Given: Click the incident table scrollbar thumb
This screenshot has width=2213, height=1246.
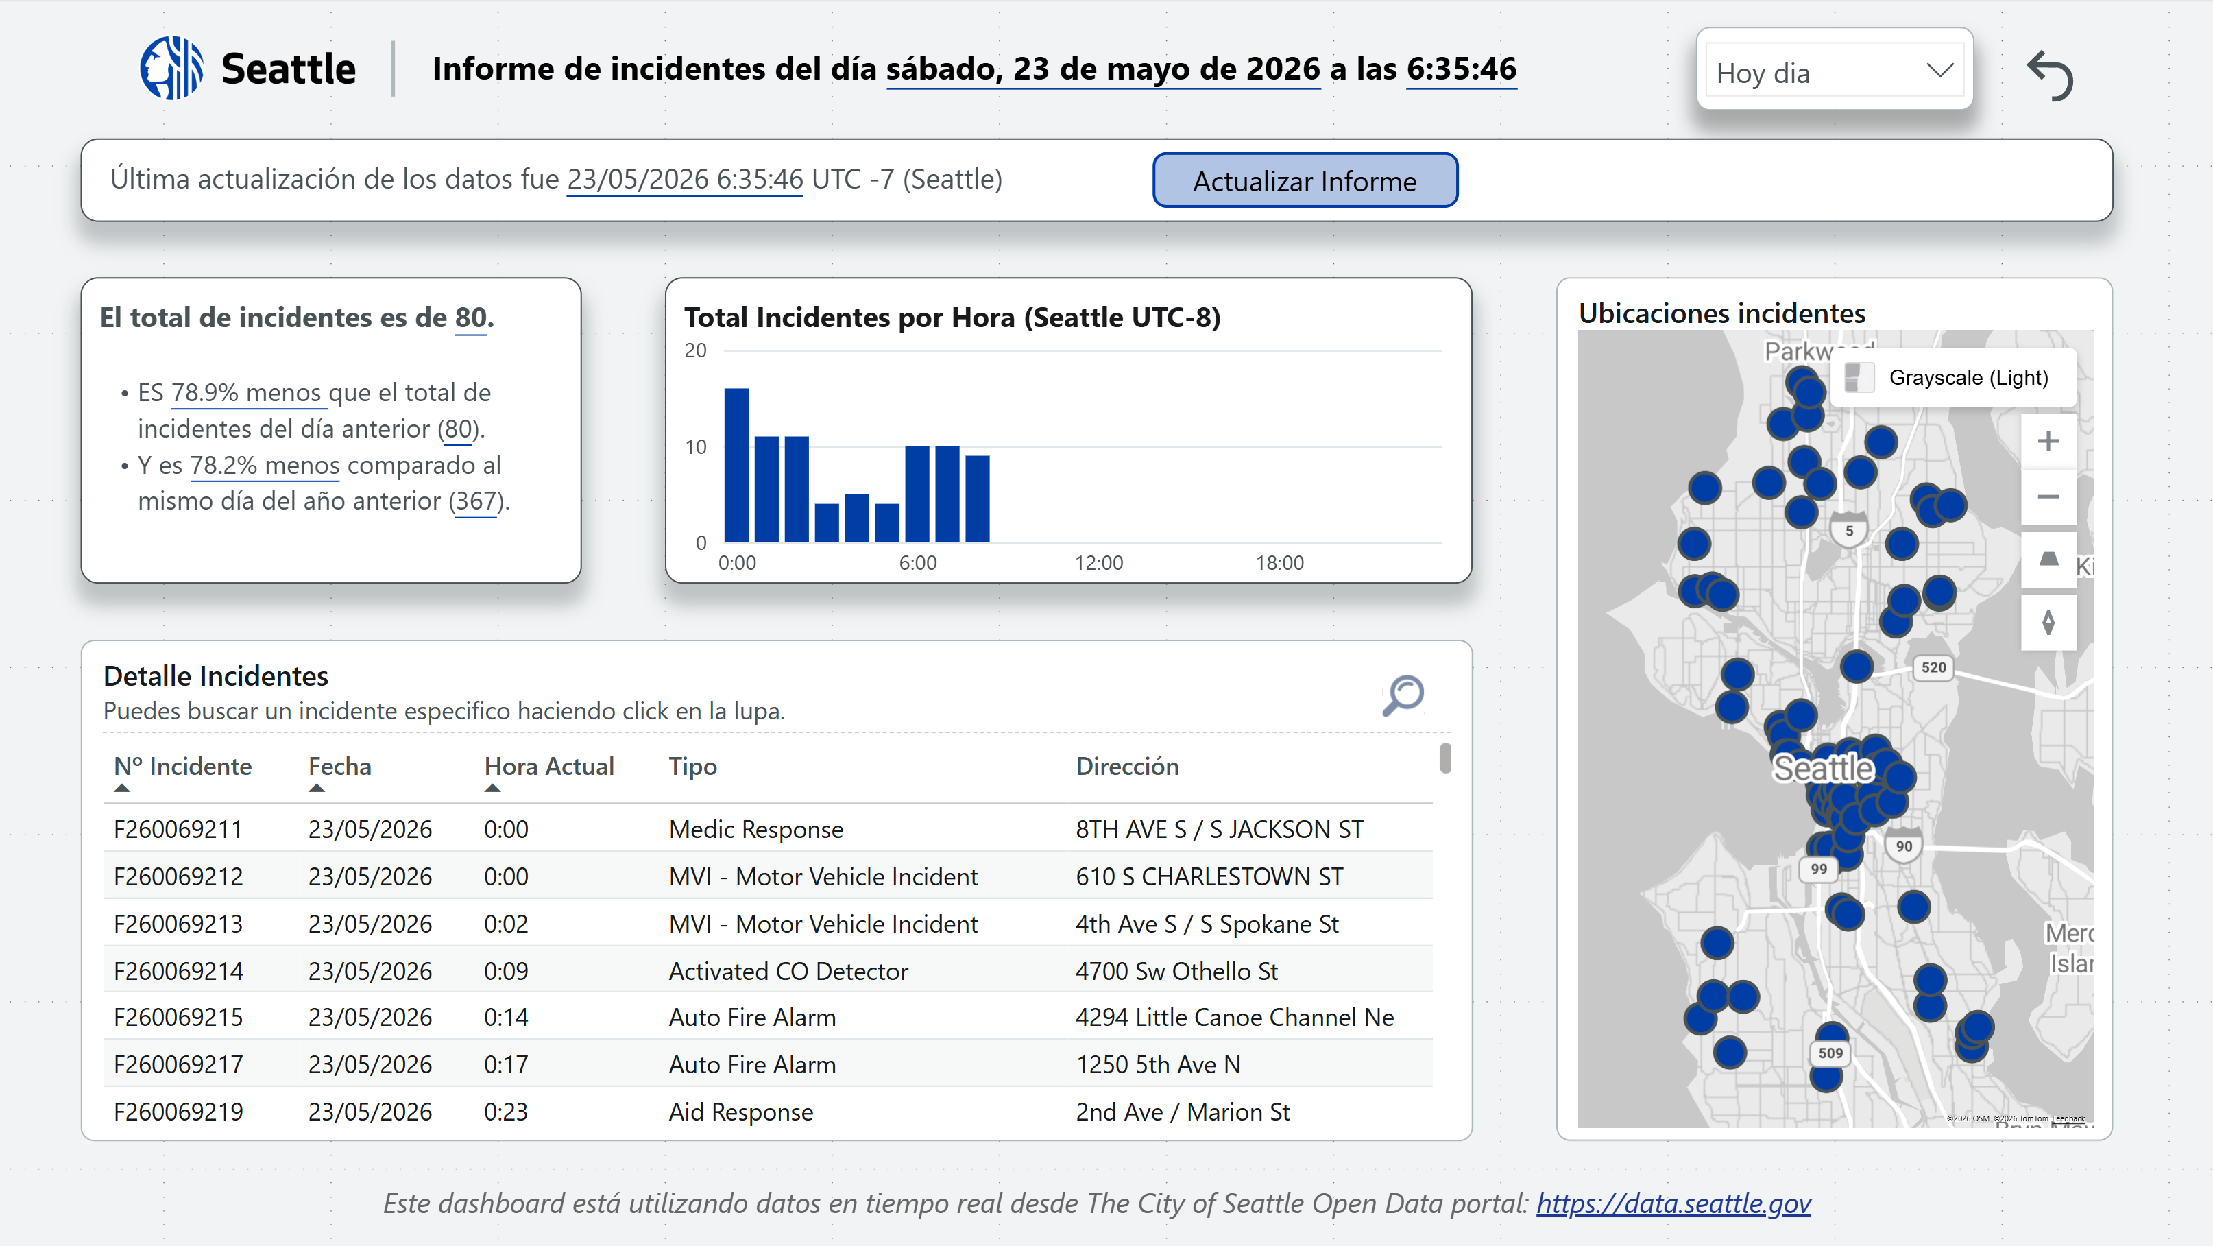Looking at the screenshot, I should [x=1445, y=758].
